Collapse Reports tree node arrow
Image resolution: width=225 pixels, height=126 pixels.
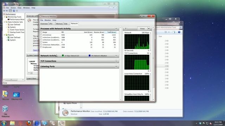(x=4, y=35)
